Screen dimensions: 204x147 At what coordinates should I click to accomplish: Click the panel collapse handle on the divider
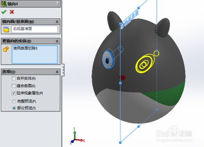tap(63, 70)
